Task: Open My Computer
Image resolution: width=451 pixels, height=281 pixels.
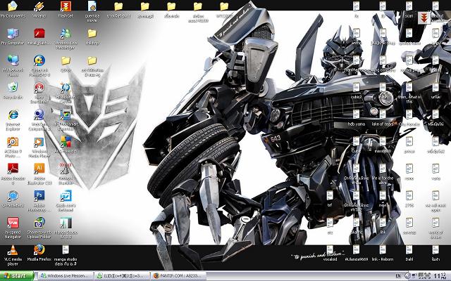Action: coord(13,37)
